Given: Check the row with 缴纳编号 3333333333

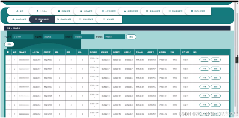Looking at the screenshot, I should click(x=9, y=105).
